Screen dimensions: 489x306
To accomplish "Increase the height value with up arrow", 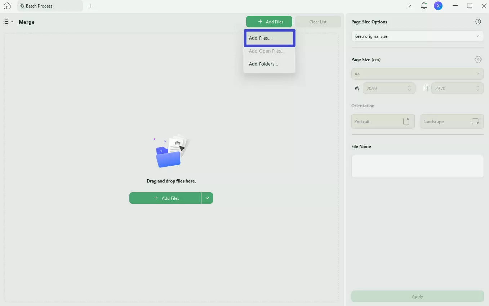I will 478,86.
